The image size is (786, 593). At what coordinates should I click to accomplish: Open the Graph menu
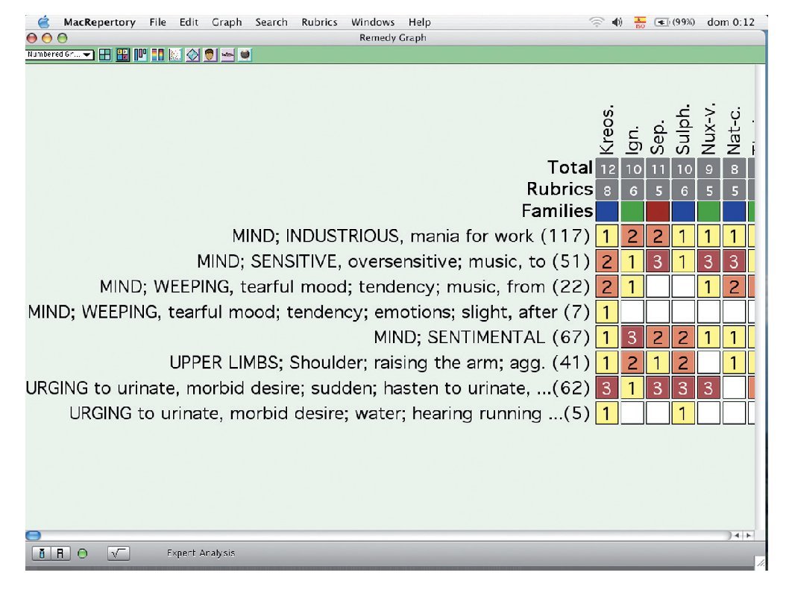point(226,22)
